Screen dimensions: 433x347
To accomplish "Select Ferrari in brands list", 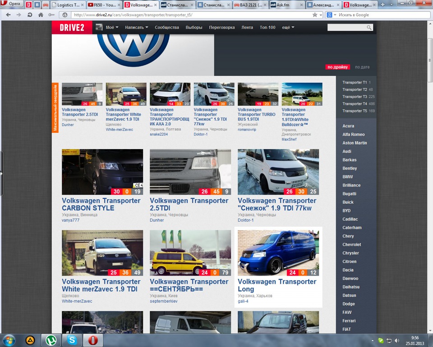I will pyautogui.click(x=349, y=321).
